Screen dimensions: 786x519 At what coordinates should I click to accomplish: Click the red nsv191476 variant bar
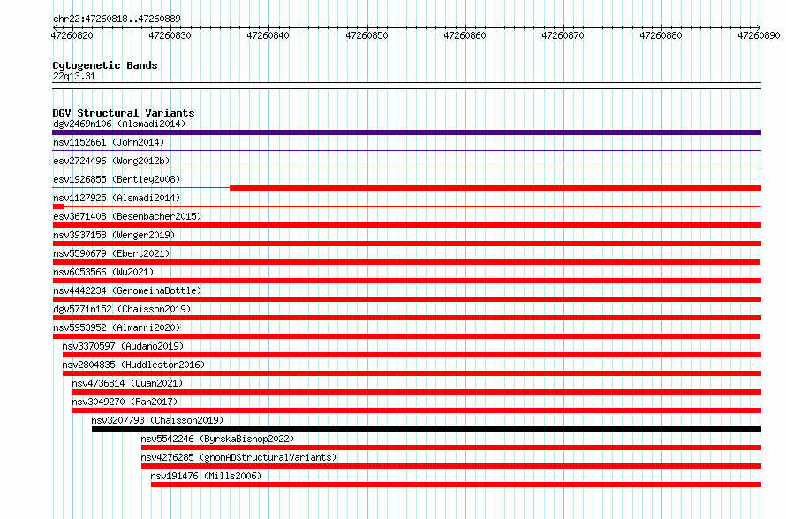(457, 485)
